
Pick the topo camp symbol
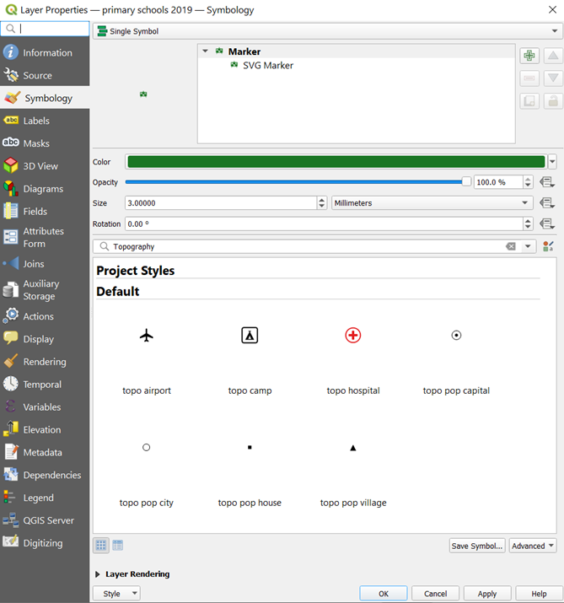250,336
